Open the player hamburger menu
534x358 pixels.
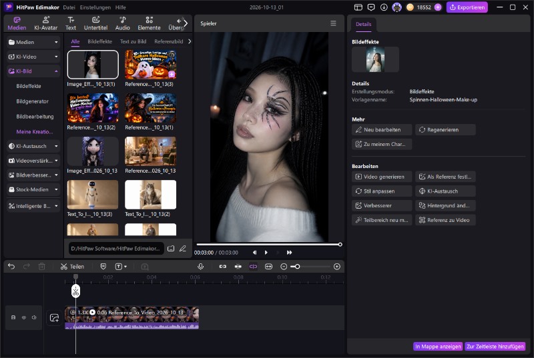333,23
